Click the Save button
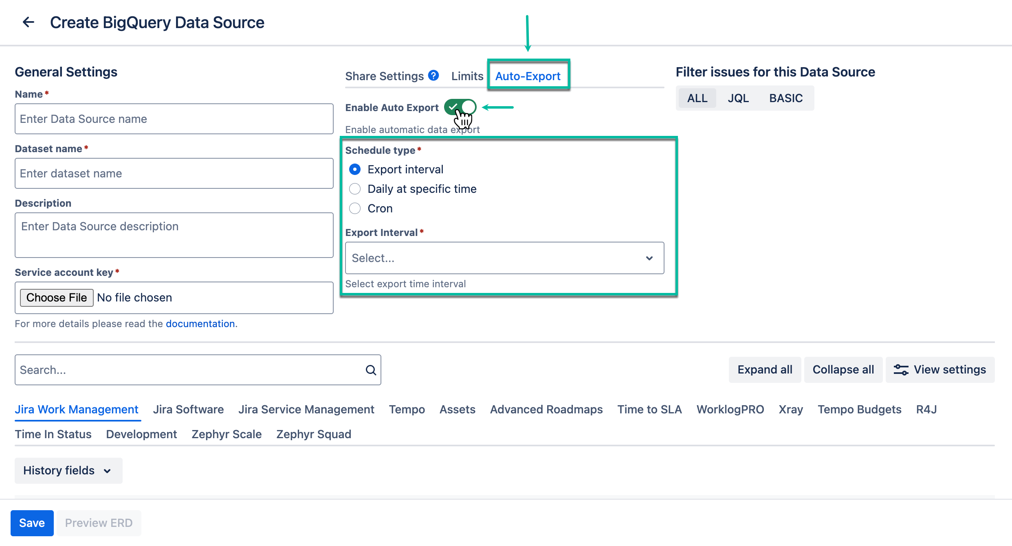The width and height of the screenshot is (1012, 546). [32, 523]
